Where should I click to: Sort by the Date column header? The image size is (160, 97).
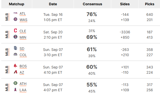coord(53,4)
